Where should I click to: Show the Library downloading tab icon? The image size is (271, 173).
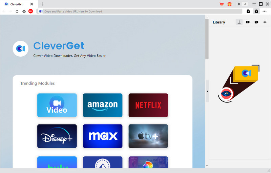pyautogui.click(x=239, y=22)
